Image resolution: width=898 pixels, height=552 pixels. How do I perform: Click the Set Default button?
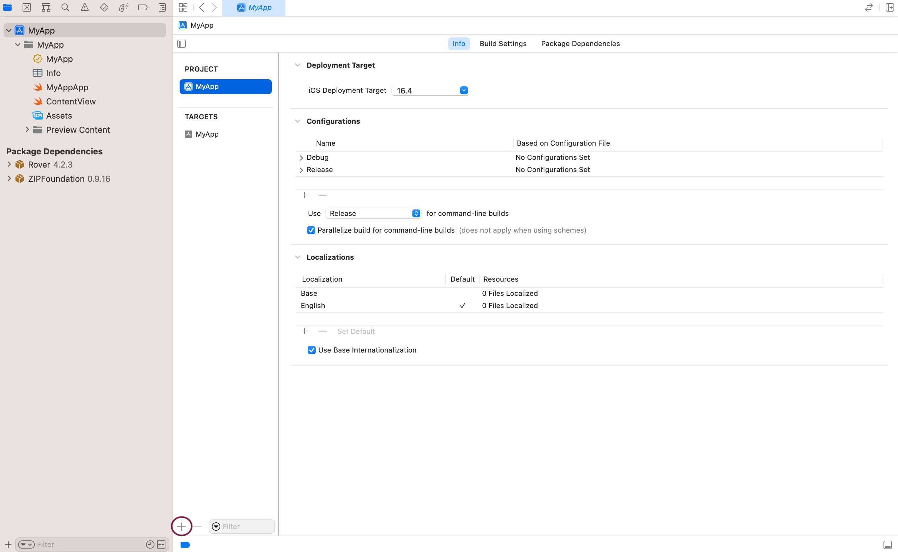[356, 331]
